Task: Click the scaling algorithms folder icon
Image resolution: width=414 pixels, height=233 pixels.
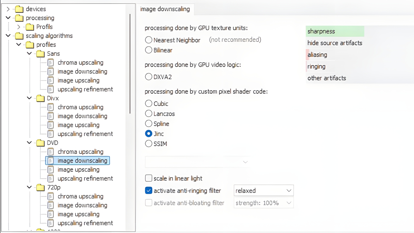Action: 19,36
